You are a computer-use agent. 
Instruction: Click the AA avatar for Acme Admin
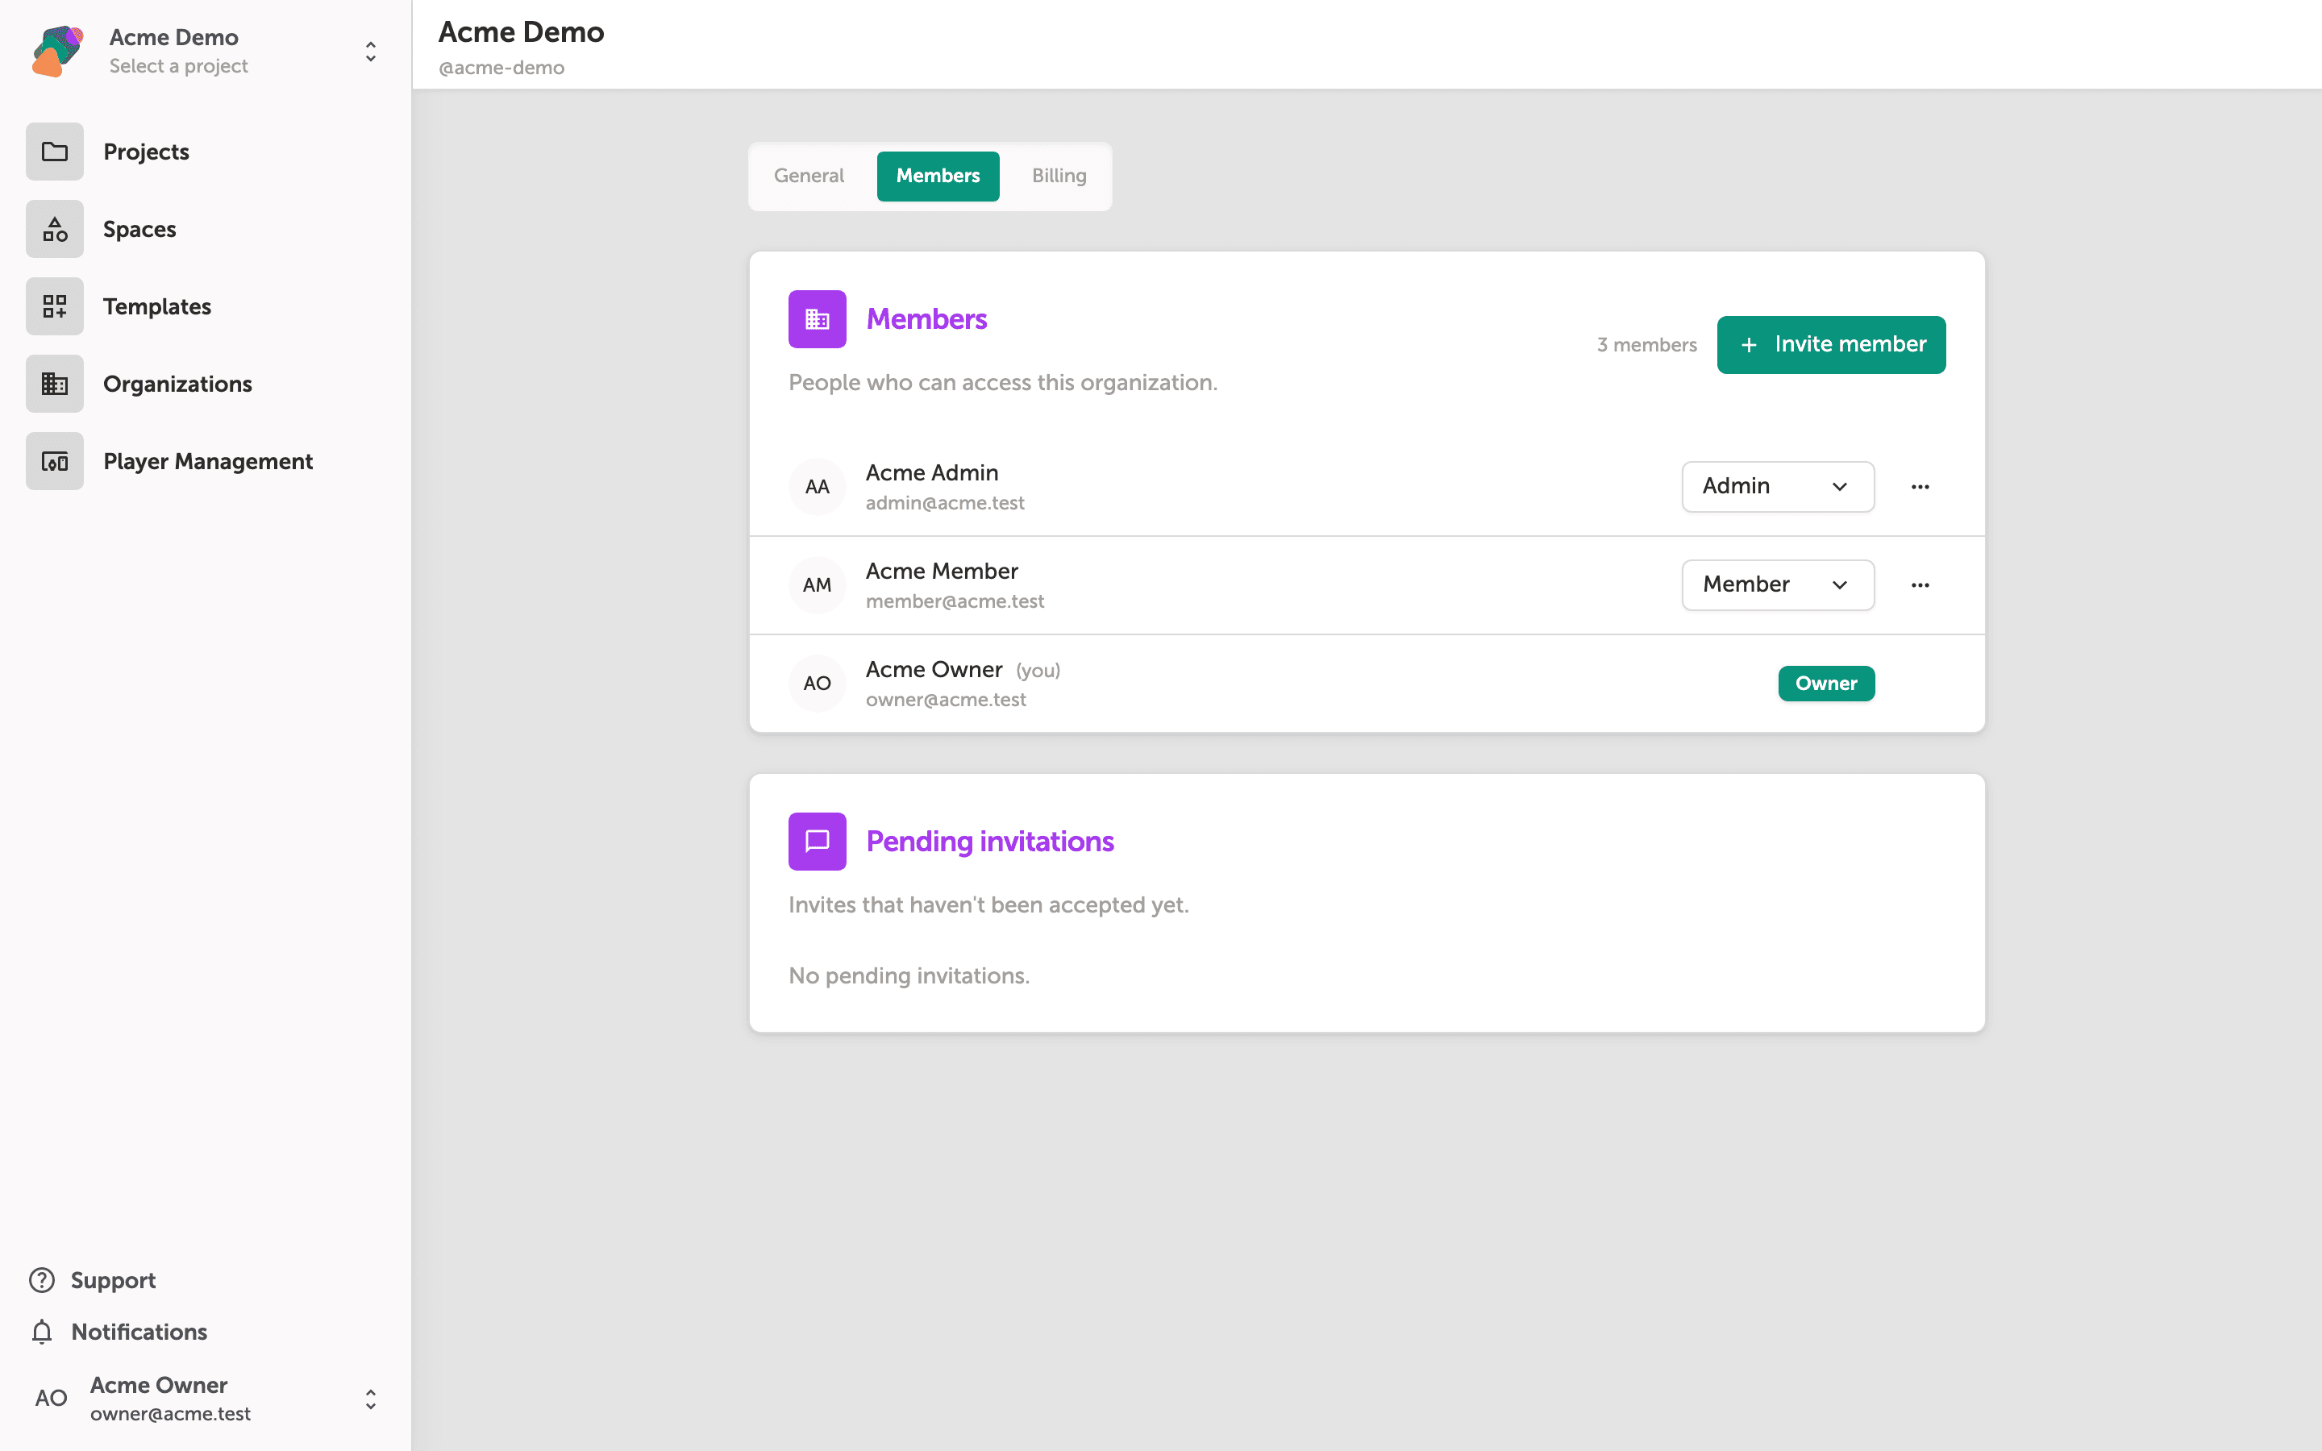818,487
